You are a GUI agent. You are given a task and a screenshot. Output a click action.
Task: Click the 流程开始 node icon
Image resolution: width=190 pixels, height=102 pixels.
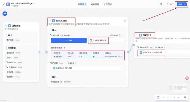tap(9, 26)
